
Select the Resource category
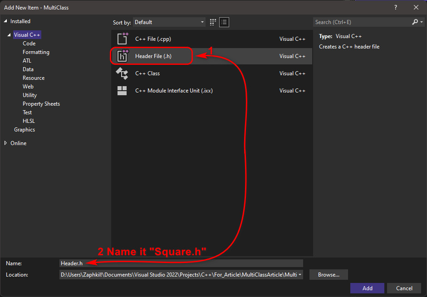click(34, 78)
